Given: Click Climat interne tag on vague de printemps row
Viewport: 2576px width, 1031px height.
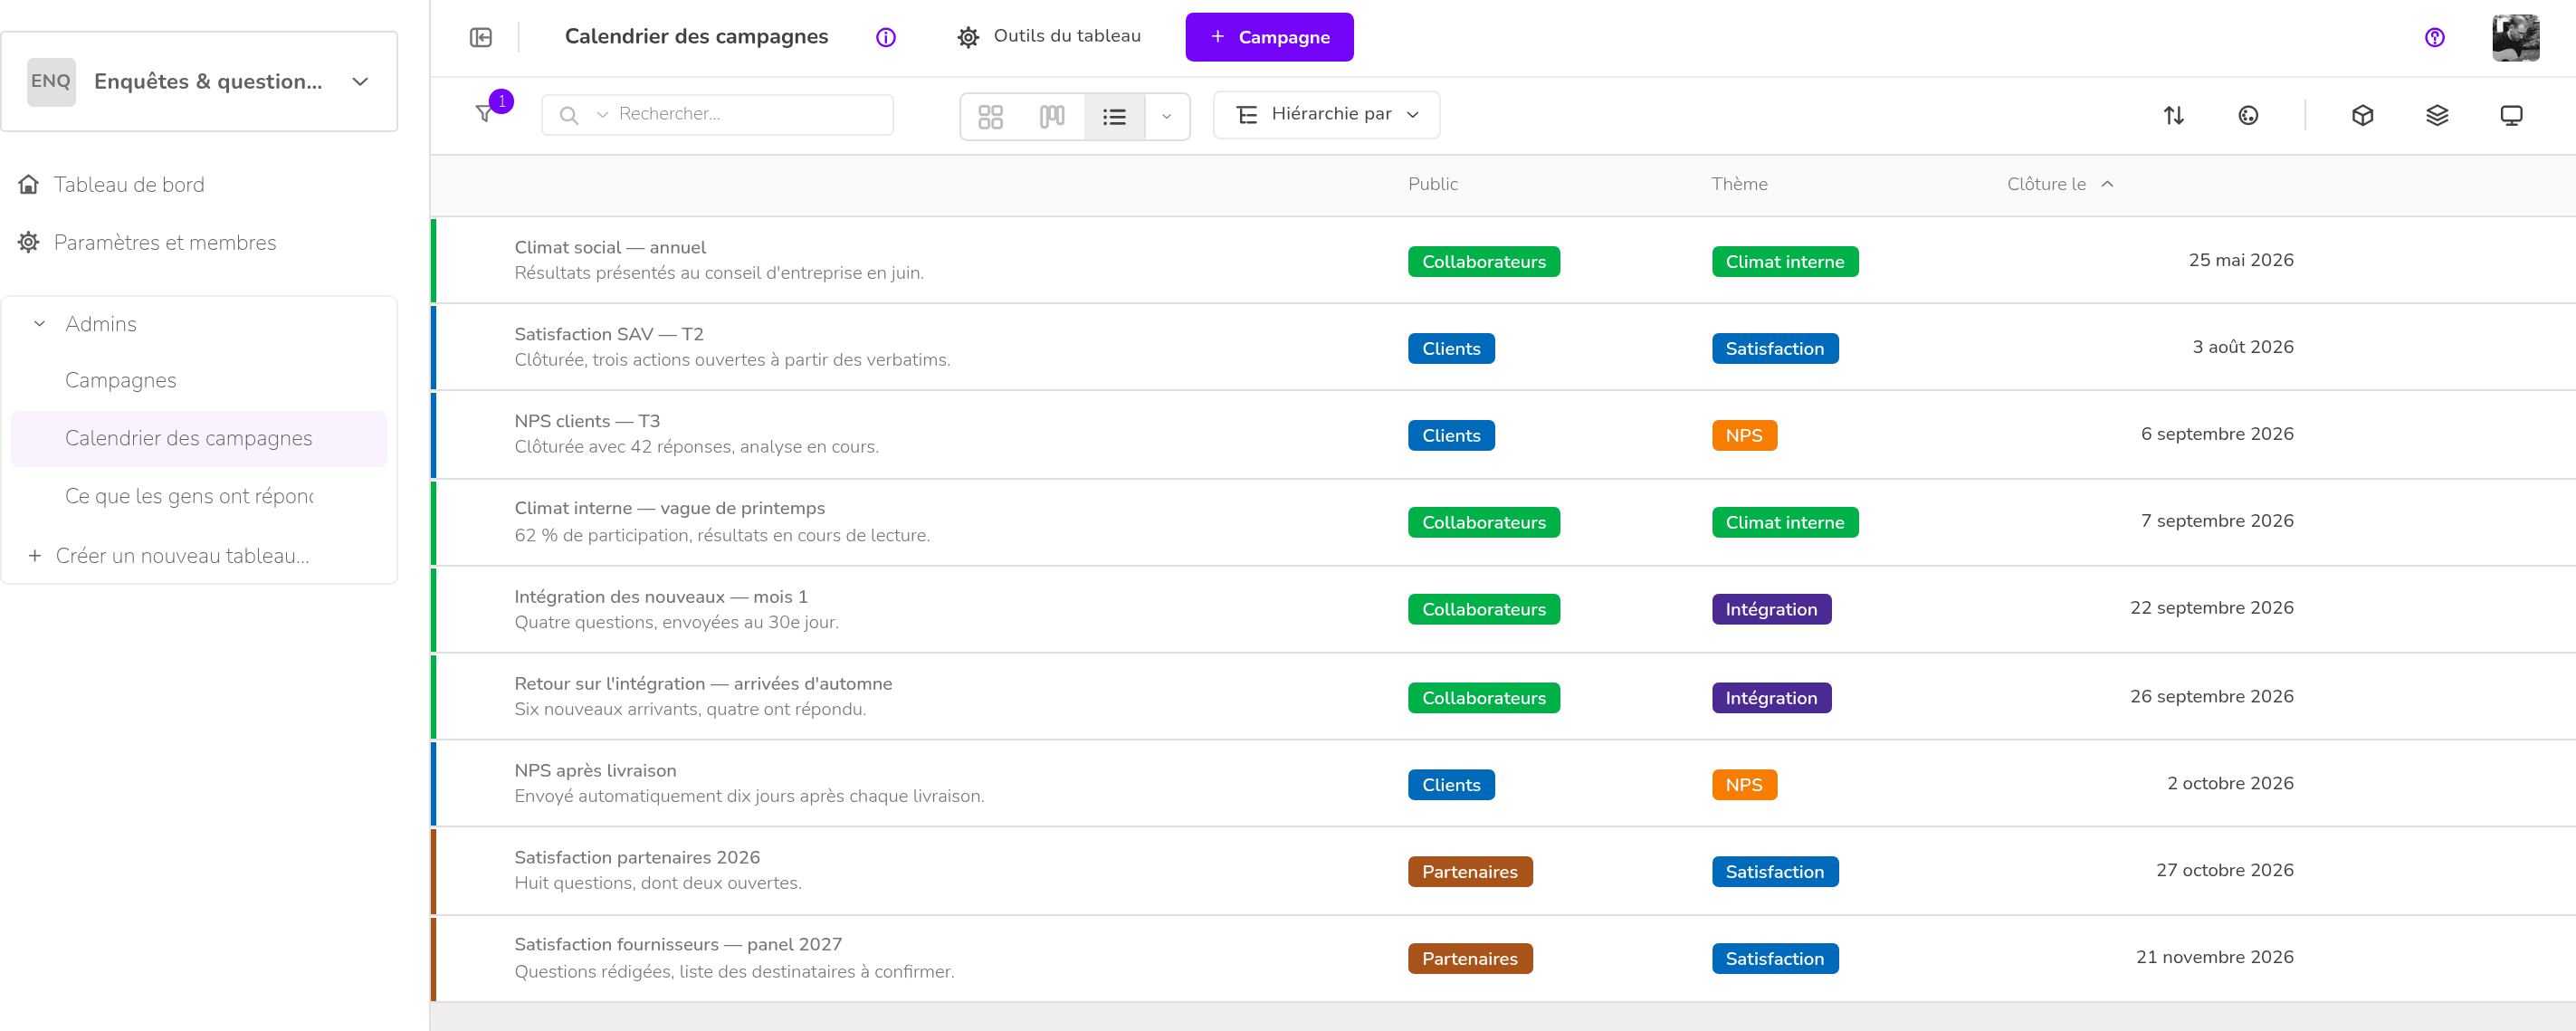Looking at the screenshot, I should click(x=1784, y=522).
